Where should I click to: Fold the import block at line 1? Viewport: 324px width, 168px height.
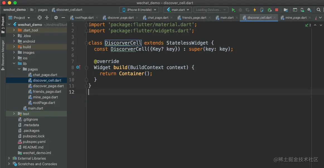[x=87, y=25]
